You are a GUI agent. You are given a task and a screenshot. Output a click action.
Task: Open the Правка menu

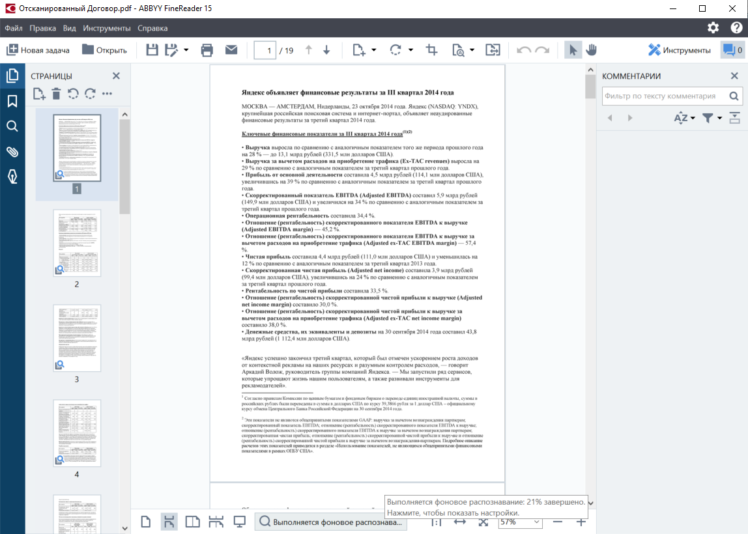point(42,28)
